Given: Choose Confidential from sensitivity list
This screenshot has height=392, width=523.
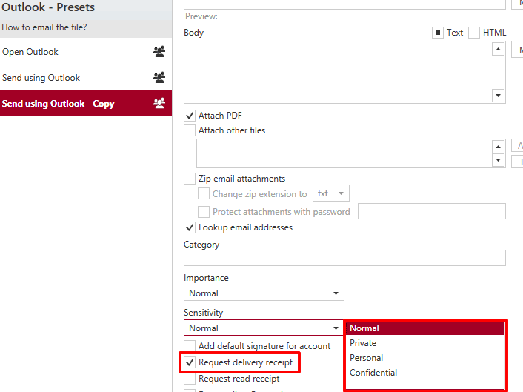Looking at the screenshot, I should click(x=373, y=373).
